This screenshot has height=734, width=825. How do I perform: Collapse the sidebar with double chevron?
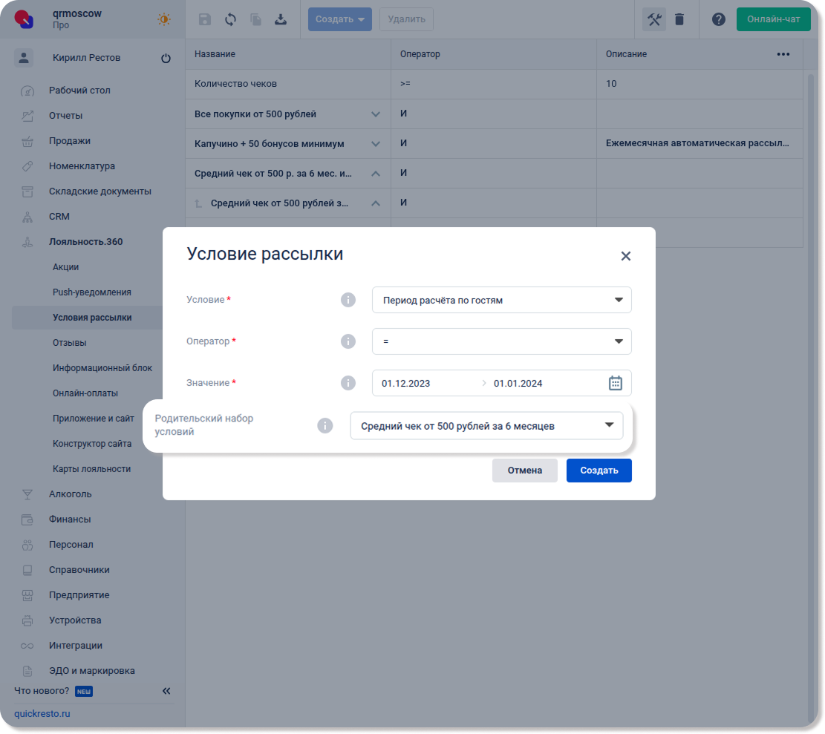pos(166,691)
